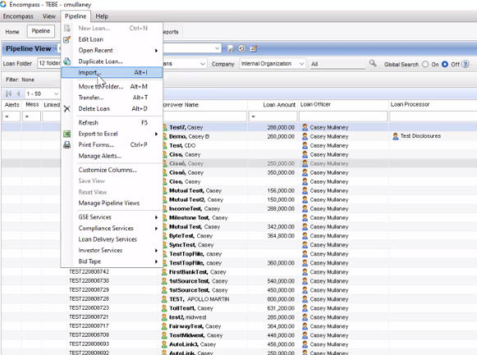Expand the Export to Excel submenu arrow

coord(156,134)
